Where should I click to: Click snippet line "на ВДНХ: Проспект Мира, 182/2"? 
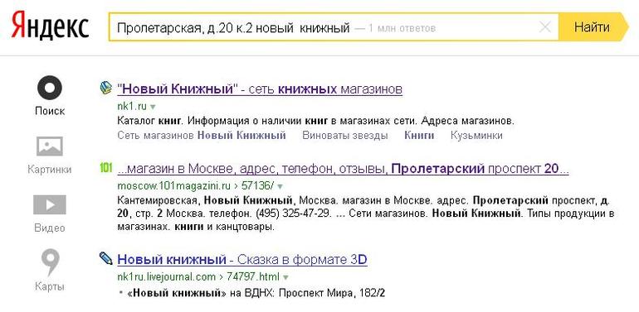coord(307,293)
